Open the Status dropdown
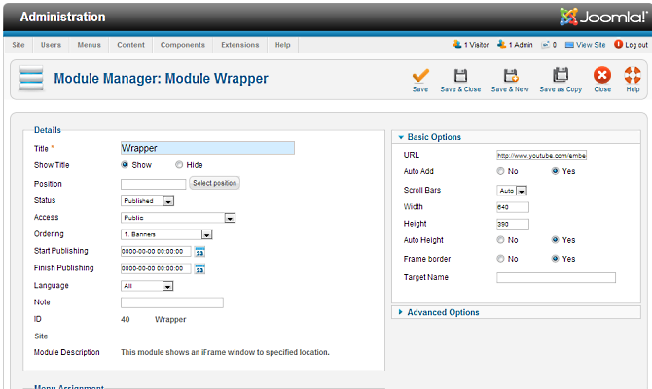The width and height of the screenshot is (652, 389). click(147, 201)
